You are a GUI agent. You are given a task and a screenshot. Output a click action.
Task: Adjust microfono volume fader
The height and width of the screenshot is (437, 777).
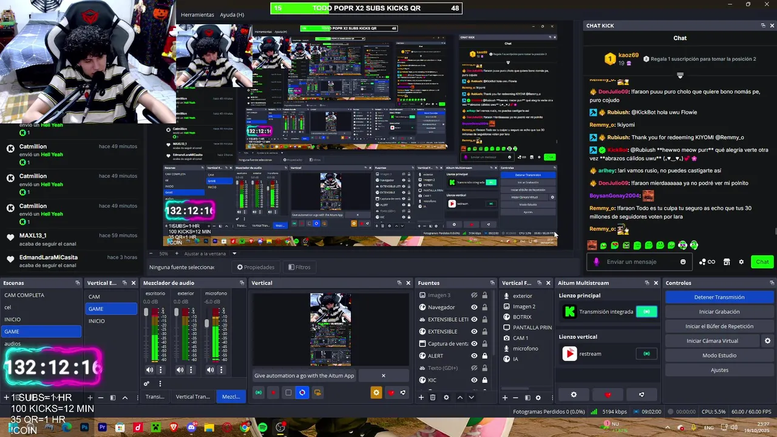coord(206,324)
